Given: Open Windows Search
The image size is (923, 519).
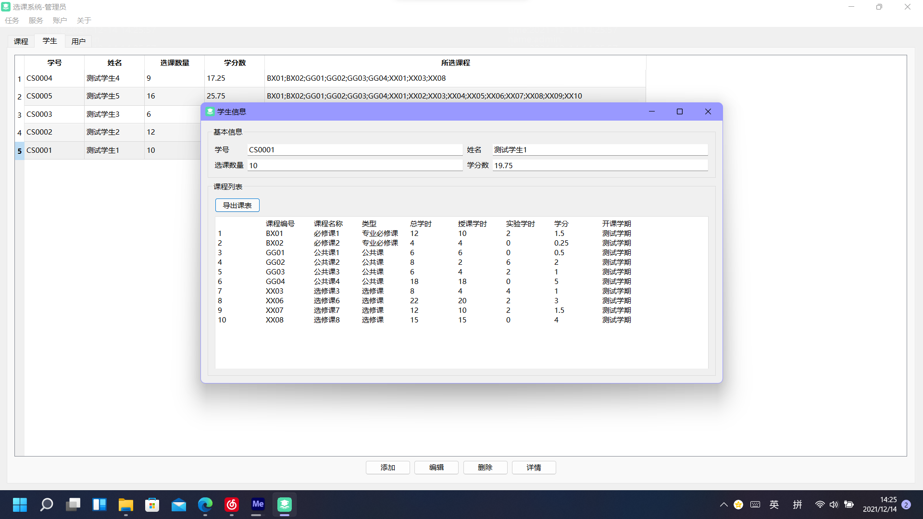Looking at the screenshot, I should coord(46,505).
